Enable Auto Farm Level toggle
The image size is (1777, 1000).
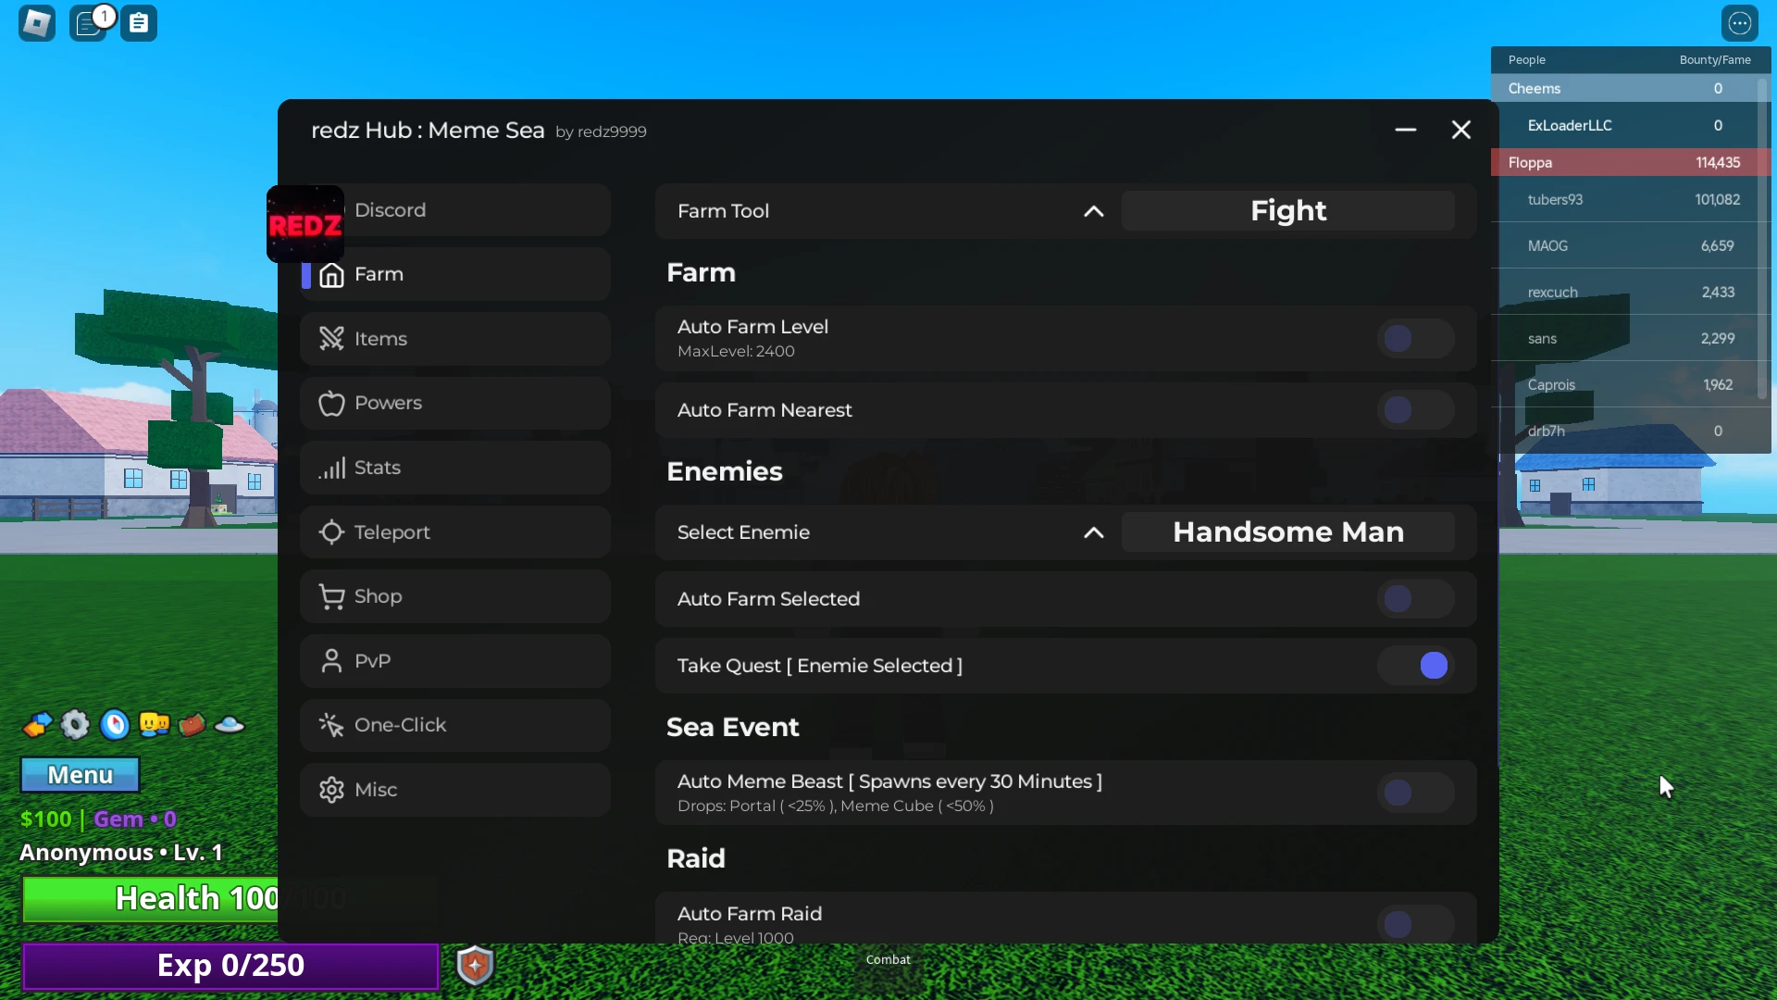click(x=1415, y=338)
